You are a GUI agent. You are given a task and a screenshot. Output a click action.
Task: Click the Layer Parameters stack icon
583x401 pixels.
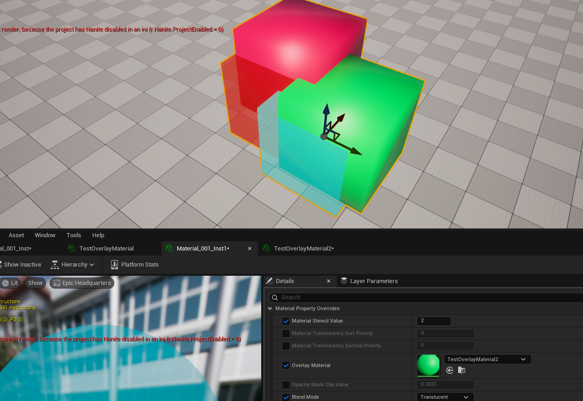coord(343,281)
